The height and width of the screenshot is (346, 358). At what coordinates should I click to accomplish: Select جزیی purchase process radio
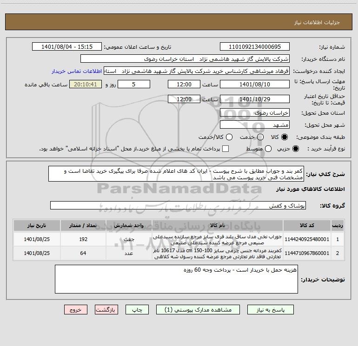pyautogui.click(x=296, y=149)
